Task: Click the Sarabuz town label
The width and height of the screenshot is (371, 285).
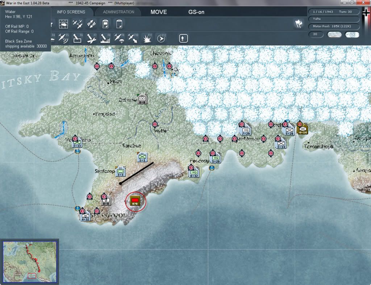Action: [132, 146]
